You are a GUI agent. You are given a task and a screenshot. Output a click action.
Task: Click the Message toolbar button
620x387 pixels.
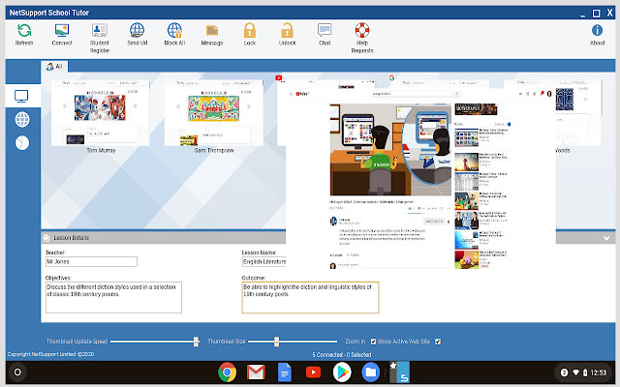(212, 31)
